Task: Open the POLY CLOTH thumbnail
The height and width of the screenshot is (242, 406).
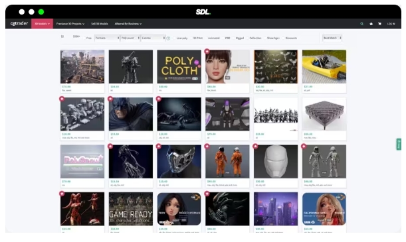Action: [x=179, y=67]
